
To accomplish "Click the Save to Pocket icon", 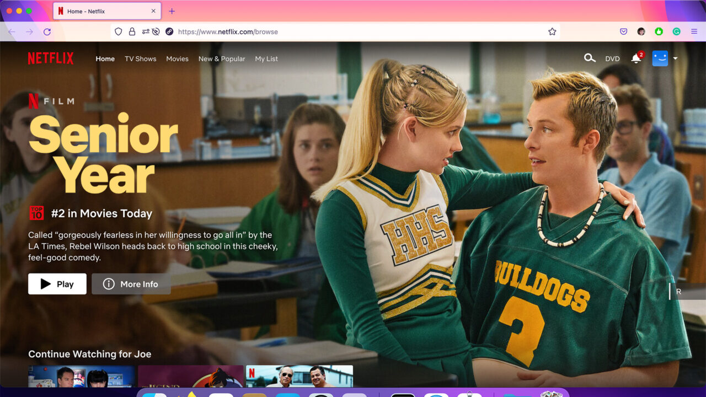I will tap(623, 31).
